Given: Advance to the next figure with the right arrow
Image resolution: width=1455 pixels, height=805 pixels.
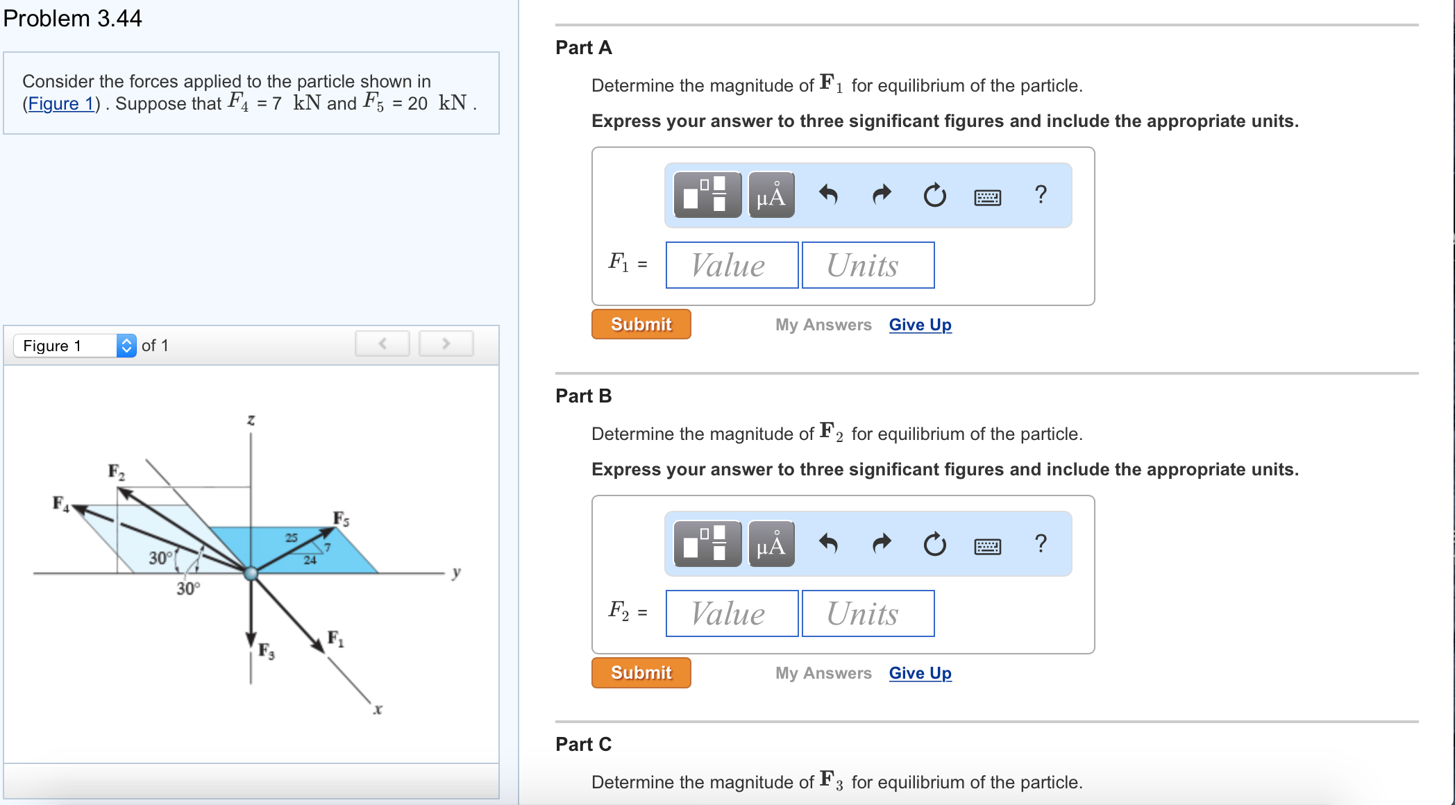Looking at the screenshot, I should [446, 343].
